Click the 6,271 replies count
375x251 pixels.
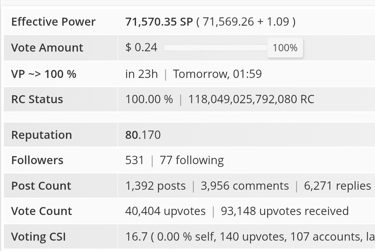click(337, 186)
